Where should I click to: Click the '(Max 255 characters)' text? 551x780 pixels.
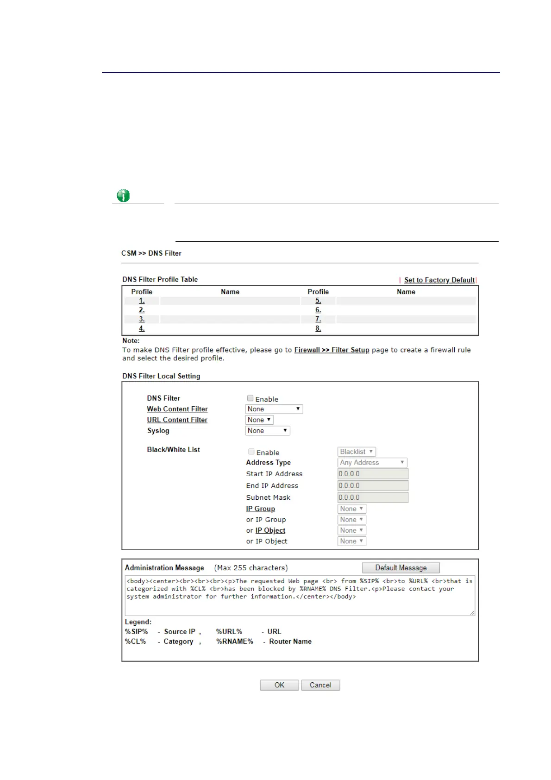pos(251,568)
